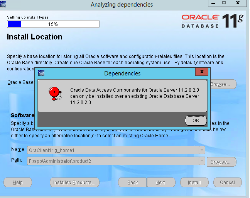This screenshot has height=198, width=250.
Task: Click the dependency error message text
Action: 135,96
